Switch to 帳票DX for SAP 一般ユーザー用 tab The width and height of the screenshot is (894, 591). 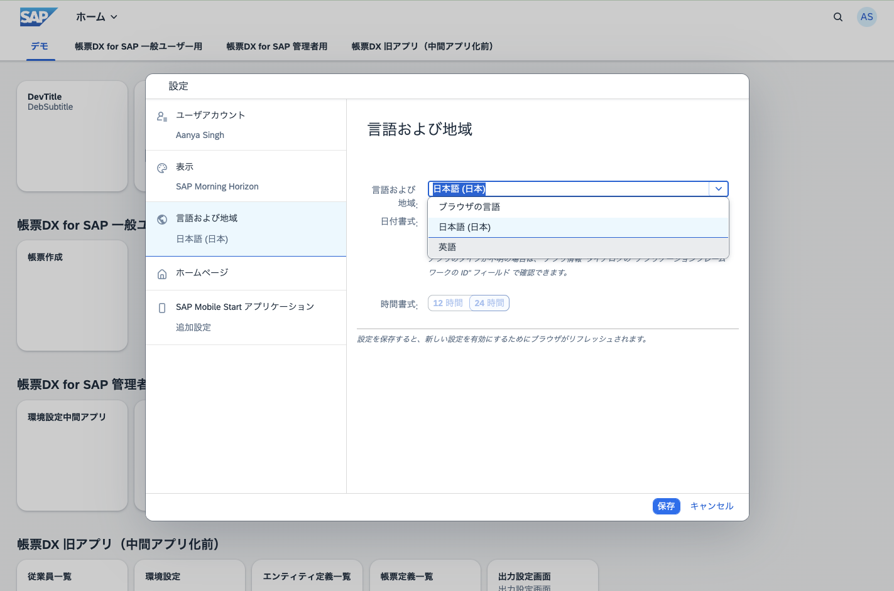pos(138,46)
